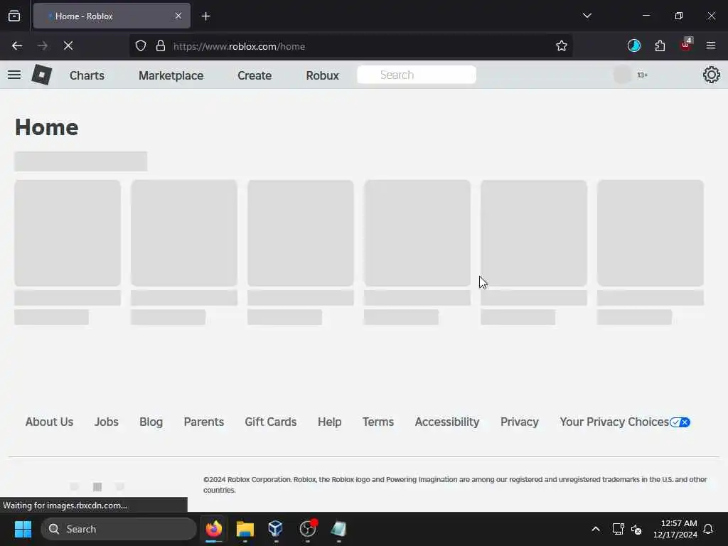Click the browser forward arrow

pos(43,46)
